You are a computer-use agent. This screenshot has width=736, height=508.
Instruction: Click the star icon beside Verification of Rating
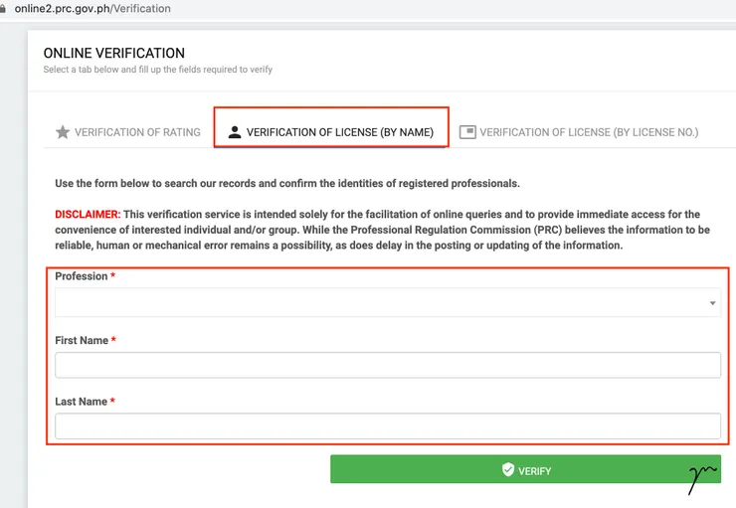63,132
